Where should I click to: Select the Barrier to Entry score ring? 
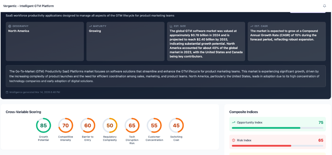pyautogui.click(x=88, y=126)
